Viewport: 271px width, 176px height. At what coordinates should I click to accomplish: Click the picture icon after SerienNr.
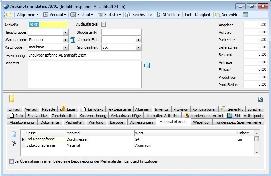pyautogui.click(x=245, y=15)
